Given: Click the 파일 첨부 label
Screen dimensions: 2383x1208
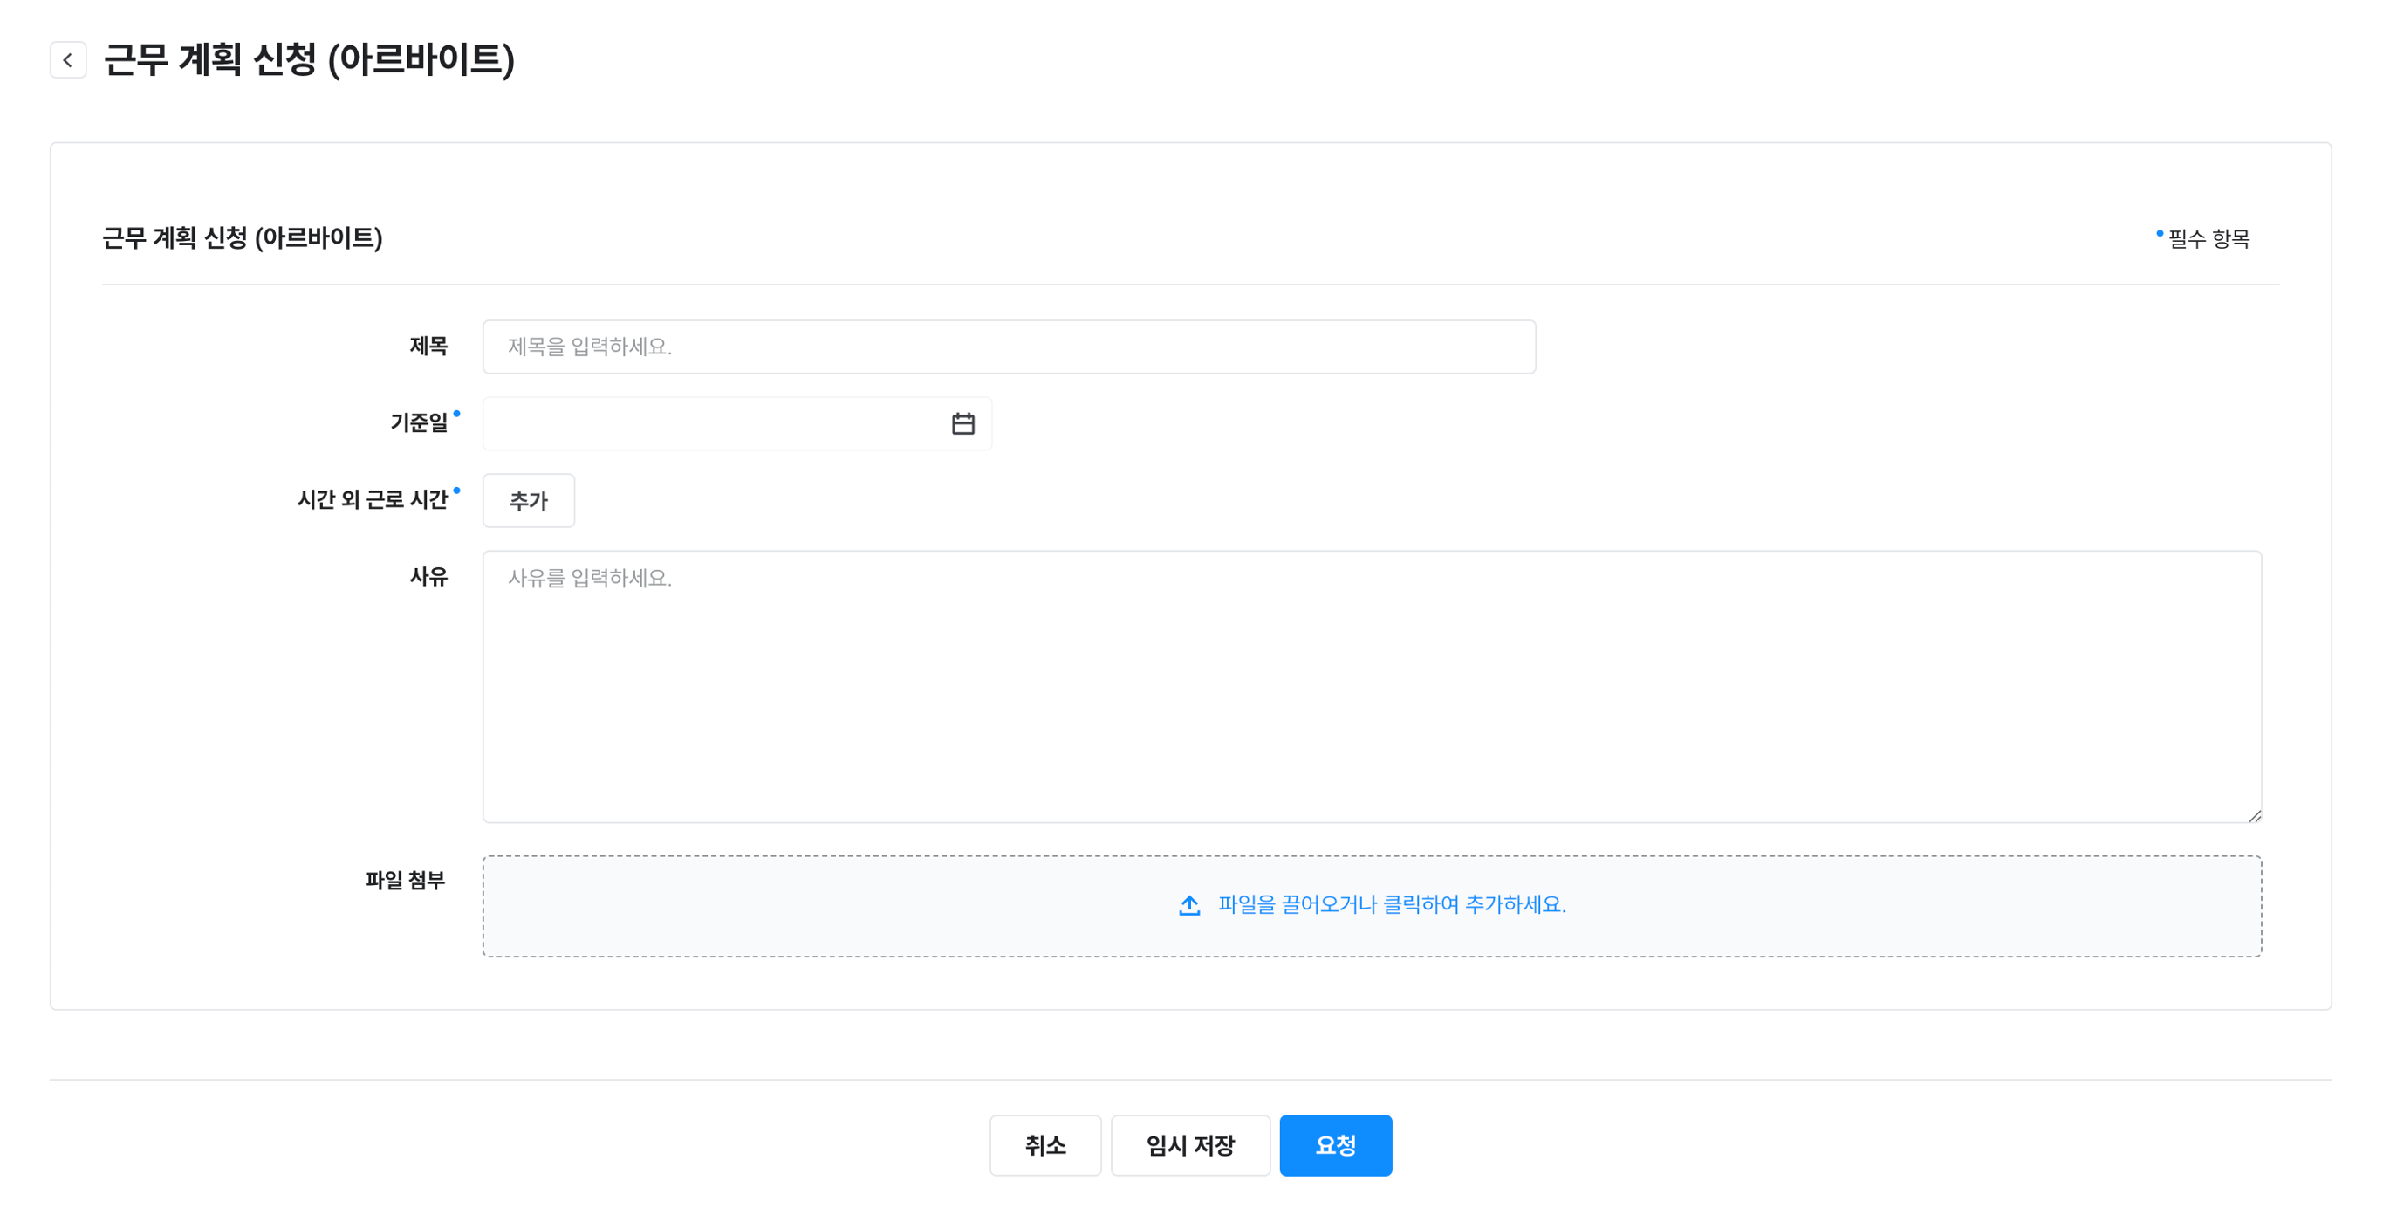Looking at the screenshot, I should pyautogui.click(x=405, y=881).
